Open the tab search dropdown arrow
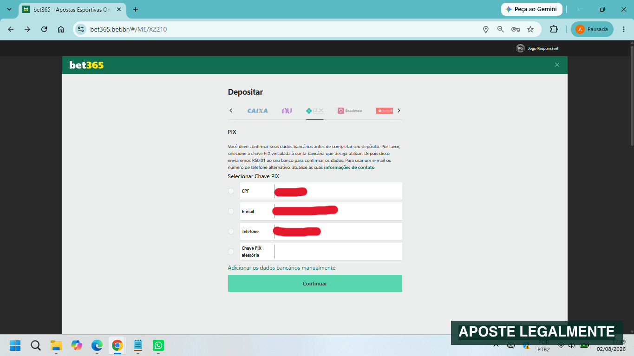 pos(9,9)
